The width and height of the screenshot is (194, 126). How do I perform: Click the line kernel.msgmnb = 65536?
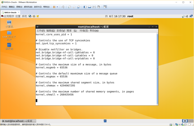[52, 67]
